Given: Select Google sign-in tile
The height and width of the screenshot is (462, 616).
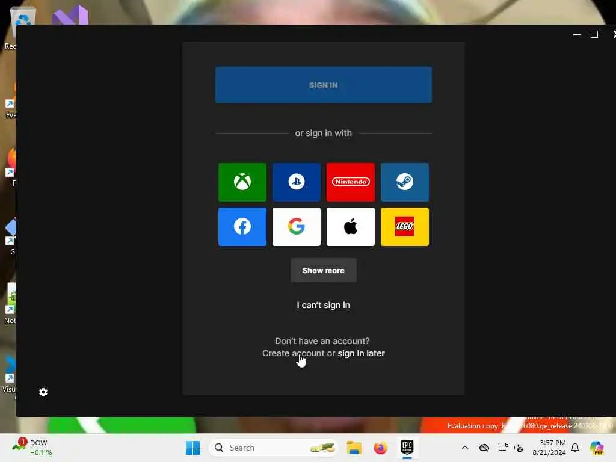Looking at the screenshot, I should pos(296,227).
